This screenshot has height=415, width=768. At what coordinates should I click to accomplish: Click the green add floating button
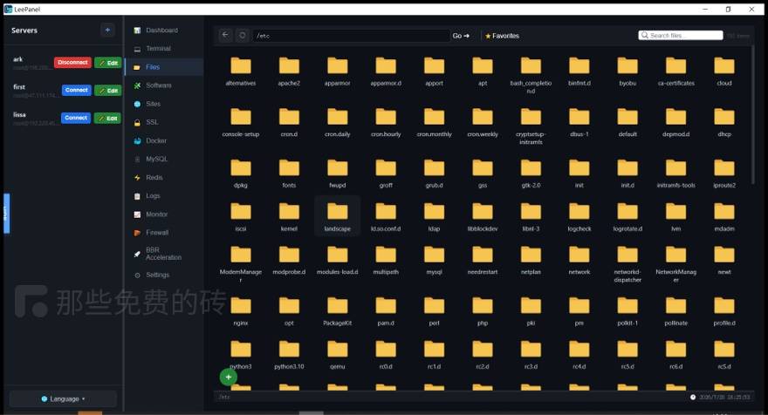(229, 377)
